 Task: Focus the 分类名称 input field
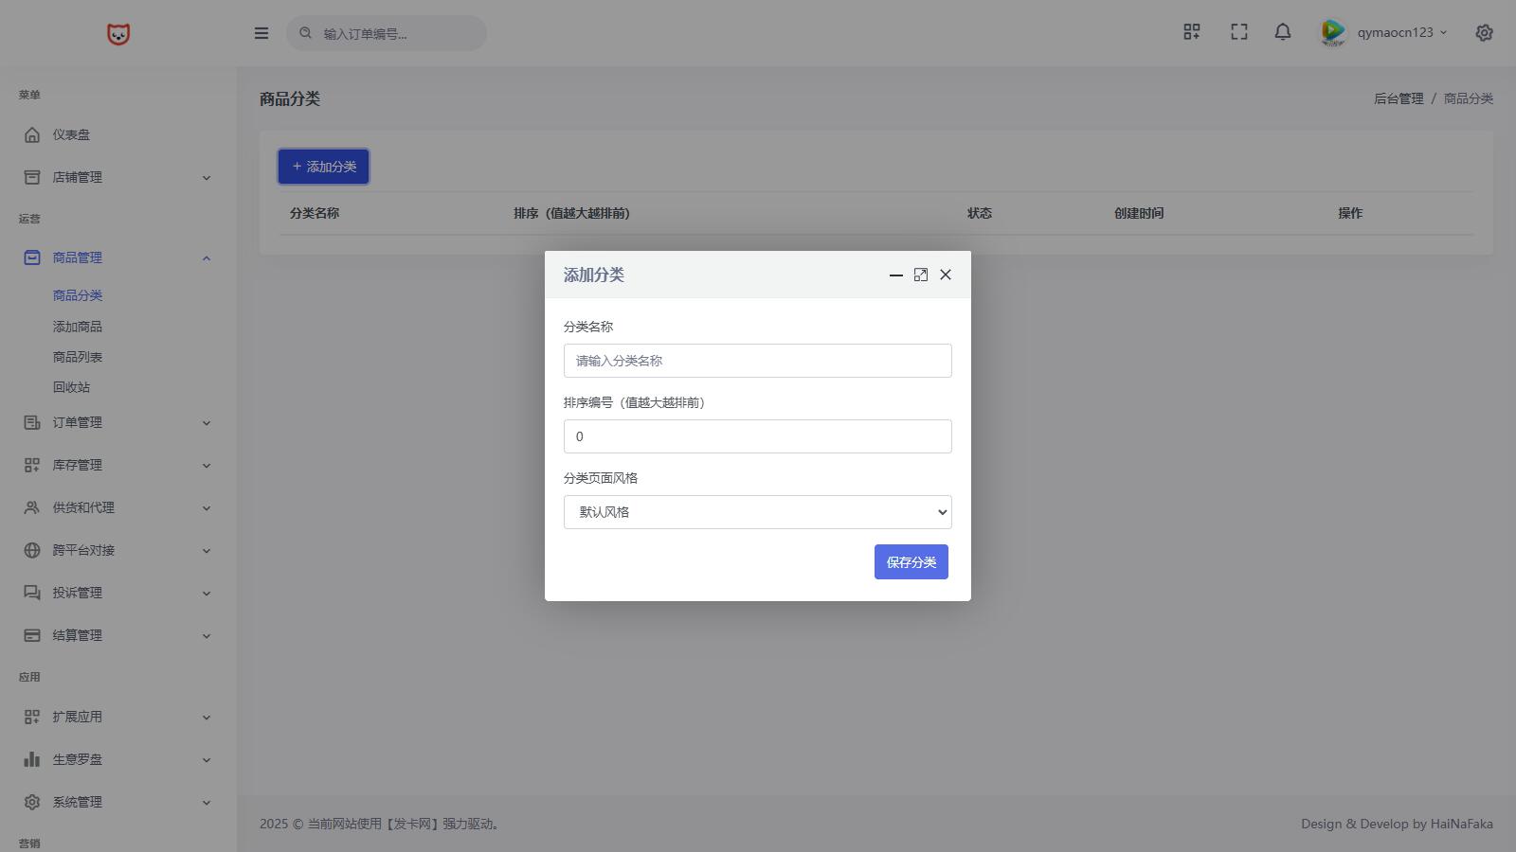point(757,361)
